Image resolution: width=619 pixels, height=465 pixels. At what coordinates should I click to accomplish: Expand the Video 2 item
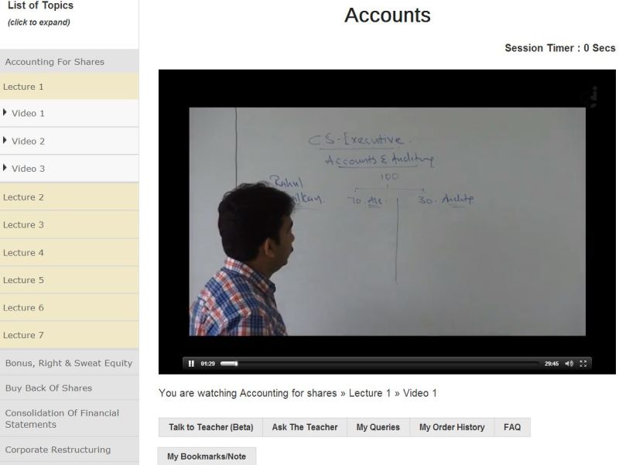point(28,141)
